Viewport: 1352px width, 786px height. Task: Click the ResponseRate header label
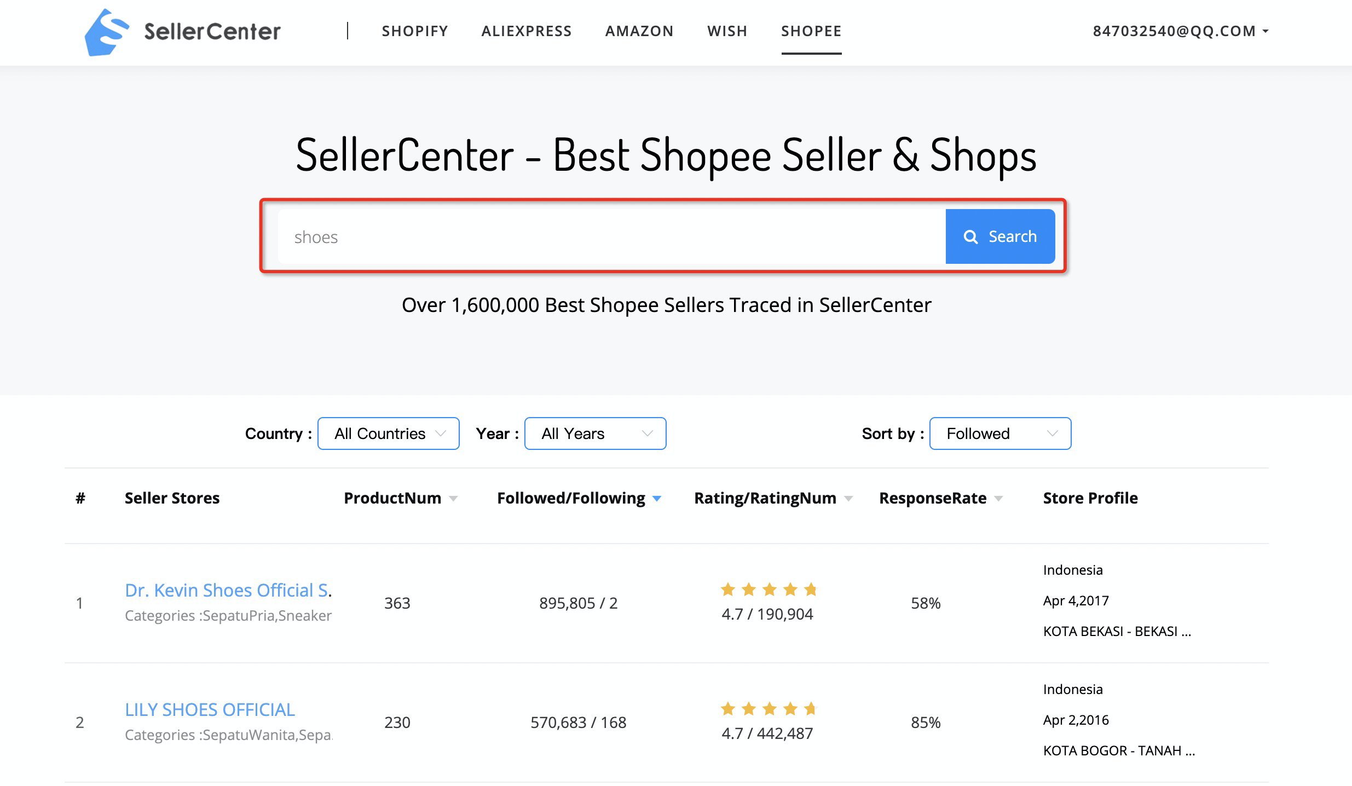pos(933,498)
